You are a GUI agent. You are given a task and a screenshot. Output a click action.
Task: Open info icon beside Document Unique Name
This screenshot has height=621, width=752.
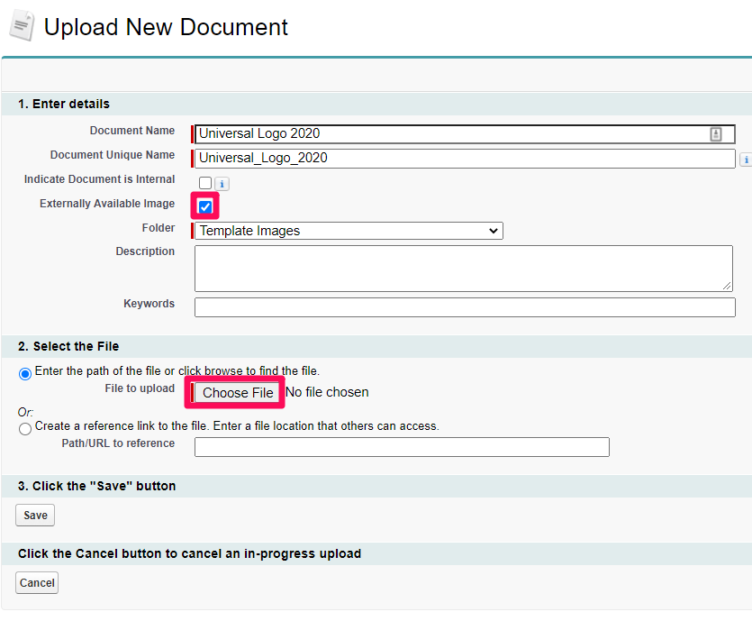click(746, 160)
